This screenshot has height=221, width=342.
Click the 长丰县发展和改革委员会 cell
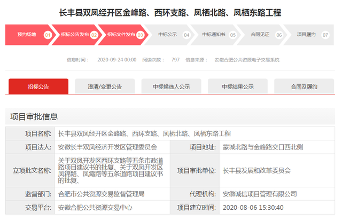pyautogui.click(x=277, y=170)
